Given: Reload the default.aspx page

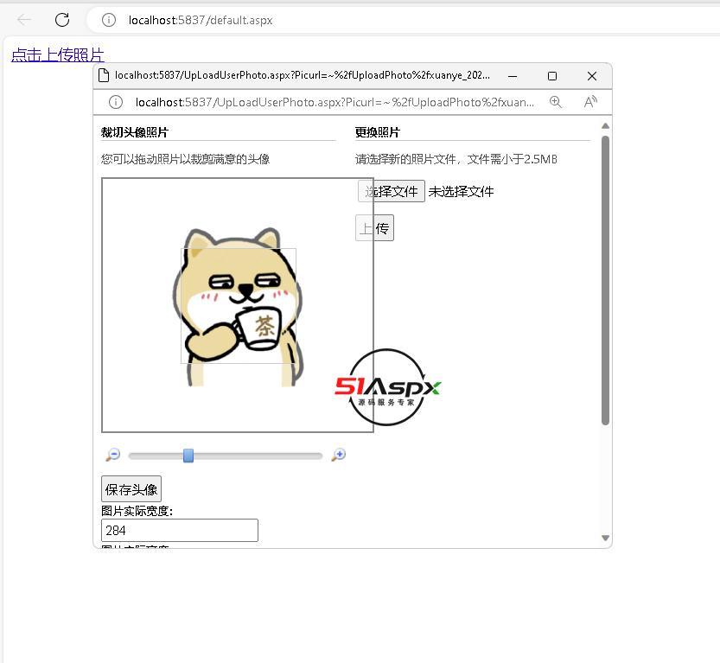Looking at the screenshot, I should point(62,20).
